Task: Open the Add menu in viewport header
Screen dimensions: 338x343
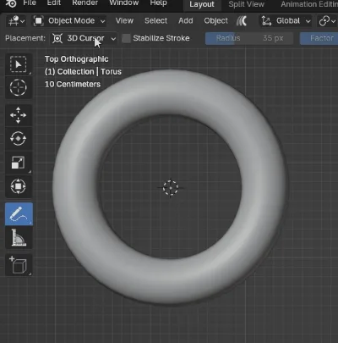Action: pos(186,20)
